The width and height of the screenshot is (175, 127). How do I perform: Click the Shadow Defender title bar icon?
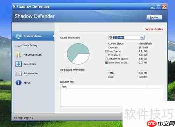(x=14, y=6)
